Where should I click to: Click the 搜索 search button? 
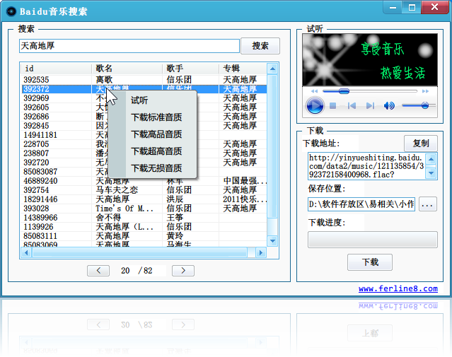tap(260, 46)
